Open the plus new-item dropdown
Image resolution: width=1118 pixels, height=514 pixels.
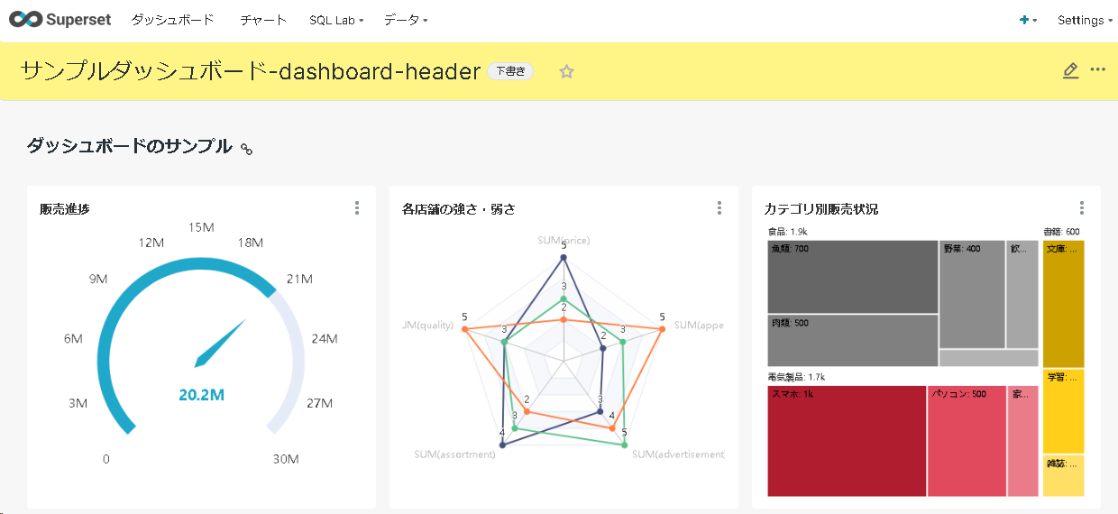pos(1028,20)
